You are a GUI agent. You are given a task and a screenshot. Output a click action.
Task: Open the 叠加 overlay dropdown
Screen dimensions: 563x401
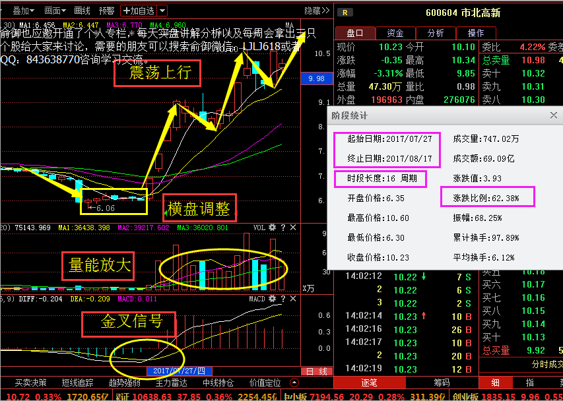pos(24,11)
